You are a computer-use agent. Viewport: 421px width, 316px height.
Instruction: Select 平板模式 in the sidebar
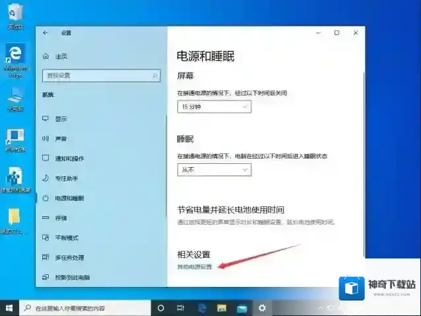click(66, 237)
